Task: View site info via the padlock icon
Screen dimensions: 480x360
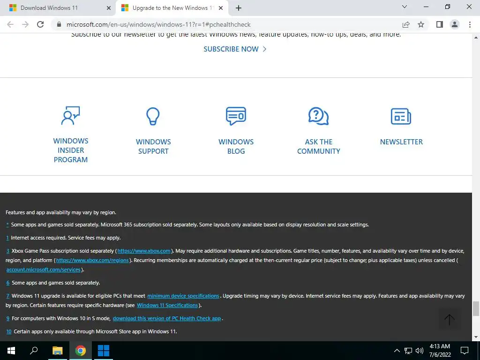Action: 60,24
